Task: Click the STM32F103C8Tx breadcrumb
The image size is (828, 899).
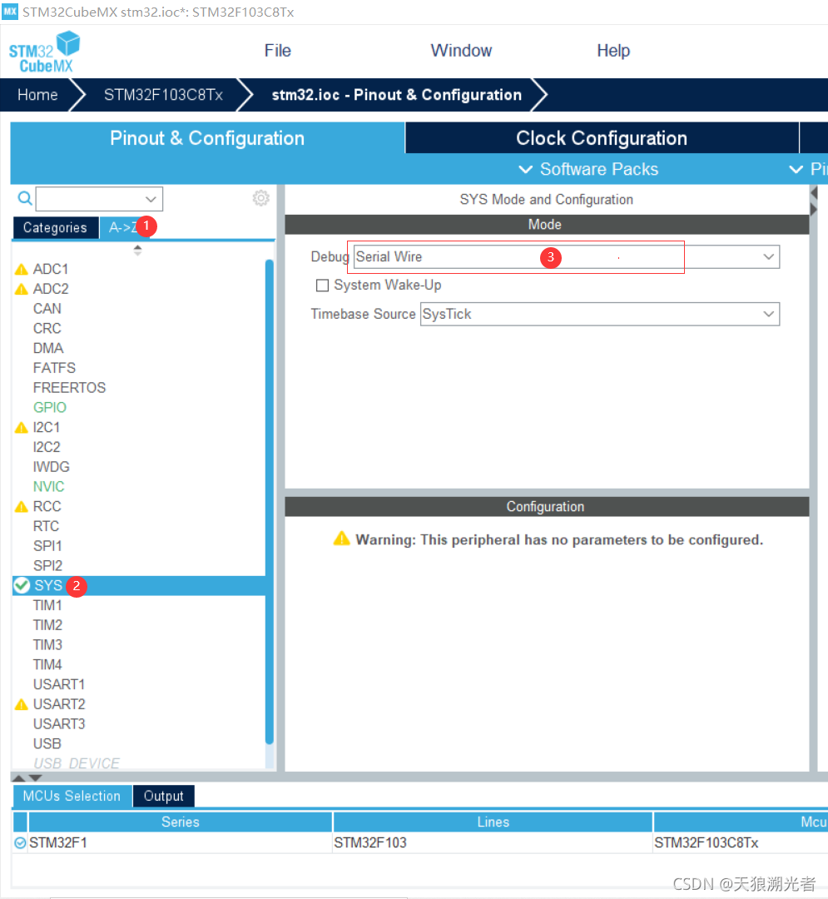Action: click(163, 95)
